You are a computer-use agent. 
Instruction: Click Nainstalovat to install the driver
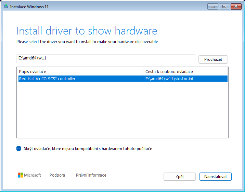(216, 177)
